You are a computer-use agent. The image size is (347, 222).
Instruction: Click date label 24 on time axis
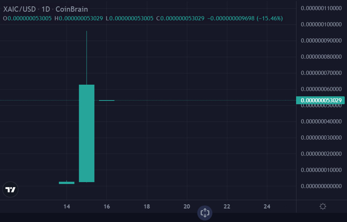(x=267, y=207)
